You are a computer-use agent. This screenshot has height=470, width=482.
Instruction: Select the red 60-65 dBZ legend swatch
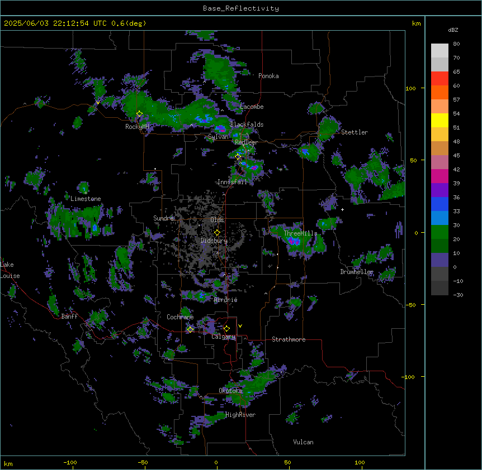(440, 79)
